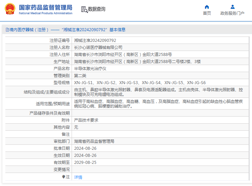252x186 pixels.
Task: Click the bulb icon beside 注
Action: tap(64, 177)
